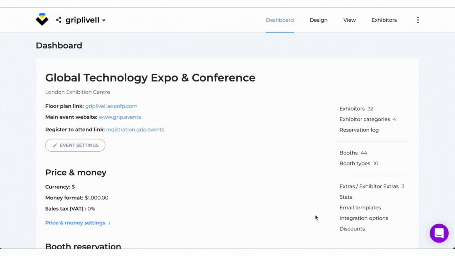View the Reservation log
The height and width of the screenshot is (256, 455).
359,130
